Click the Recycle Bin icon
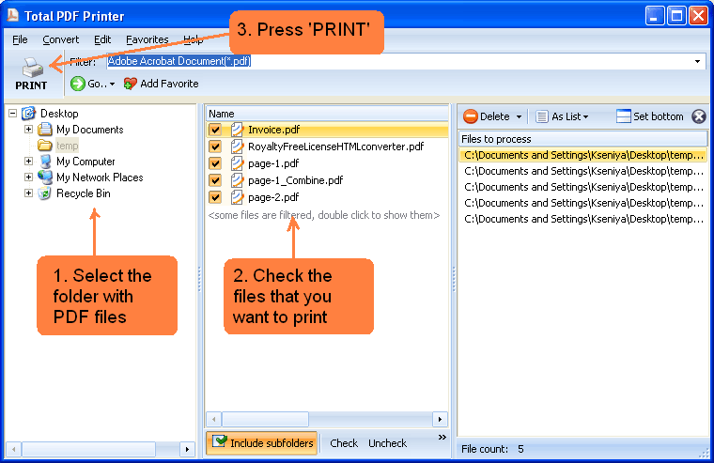This screenshot has height=463, width=714. pos(45,193)
